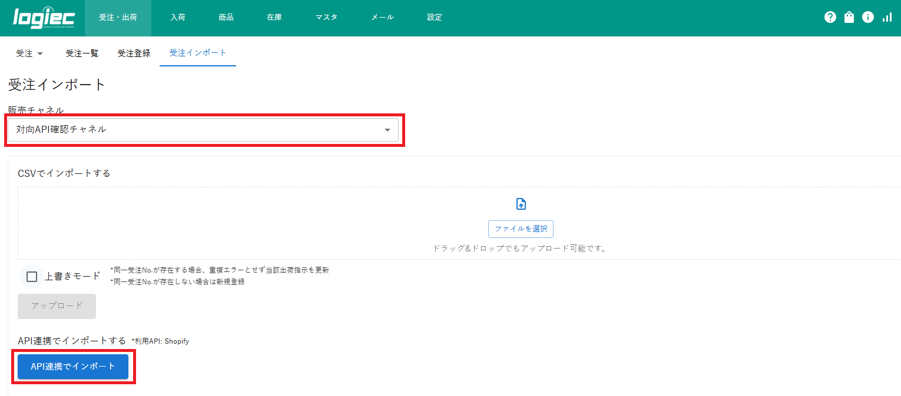Image resolution: width=901 pixels, height=396 pixels.
Task: Enable the 上書きモード checkbox
Action: (x=32, y=277)
